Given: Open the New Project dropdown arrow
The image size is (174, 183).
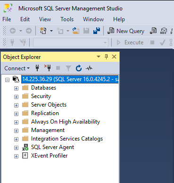Looking at the screenshot, I should pos(51,31).
